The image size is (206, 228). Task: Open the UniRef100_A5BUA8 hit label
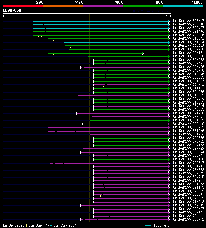189,24
